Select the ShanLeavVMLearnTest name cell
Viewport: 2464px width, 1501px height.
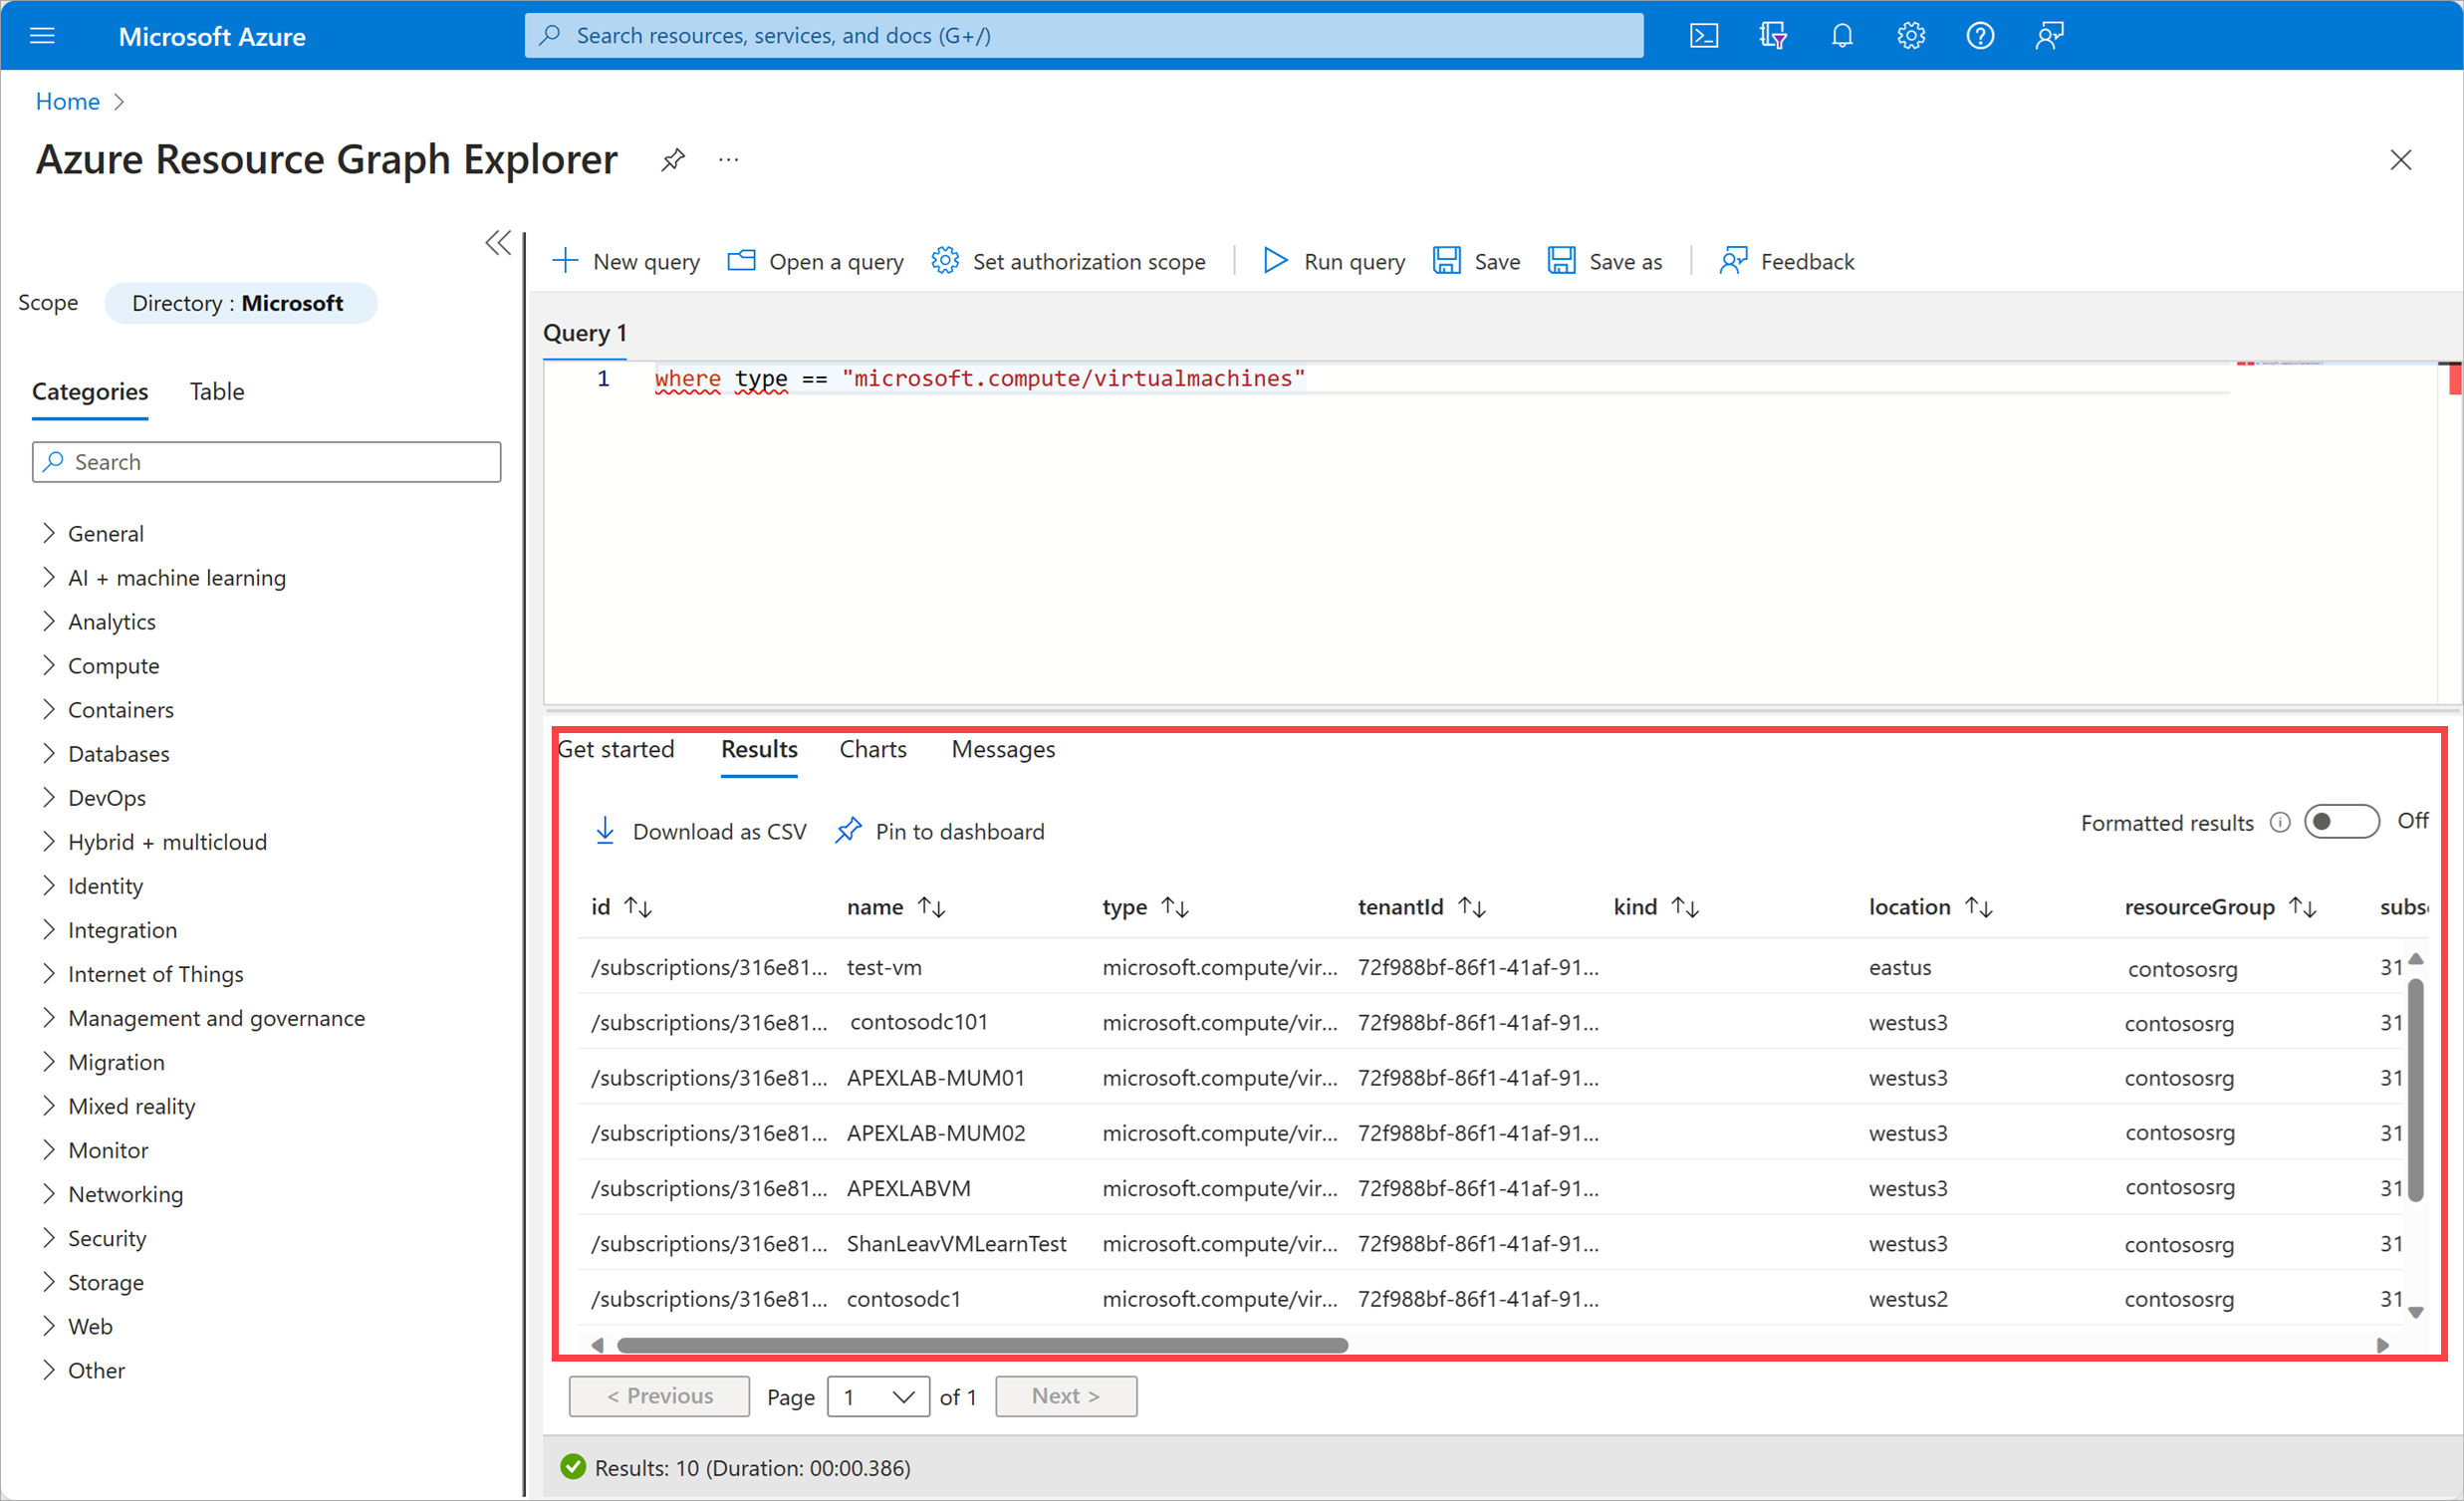(x=956, y=1243)
